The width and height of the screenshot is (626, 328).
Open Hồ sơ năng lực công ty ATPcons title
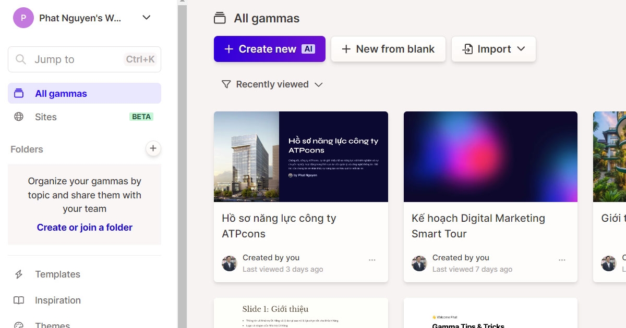[x=279, y=226]
